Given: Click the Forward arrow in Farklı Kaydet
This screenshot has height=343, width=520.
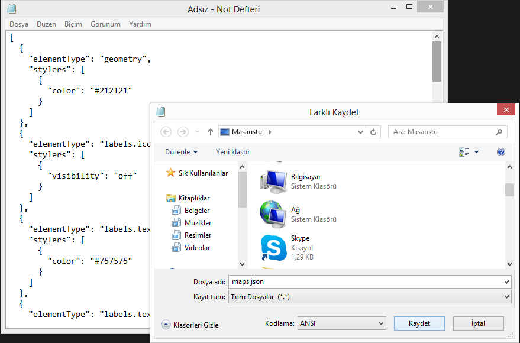Looking at the screenshot, I should 182,132.
